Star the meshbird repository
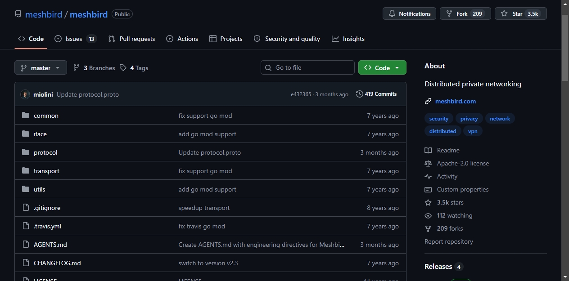This screenshot has height=281, width=569. click(521, 13)
